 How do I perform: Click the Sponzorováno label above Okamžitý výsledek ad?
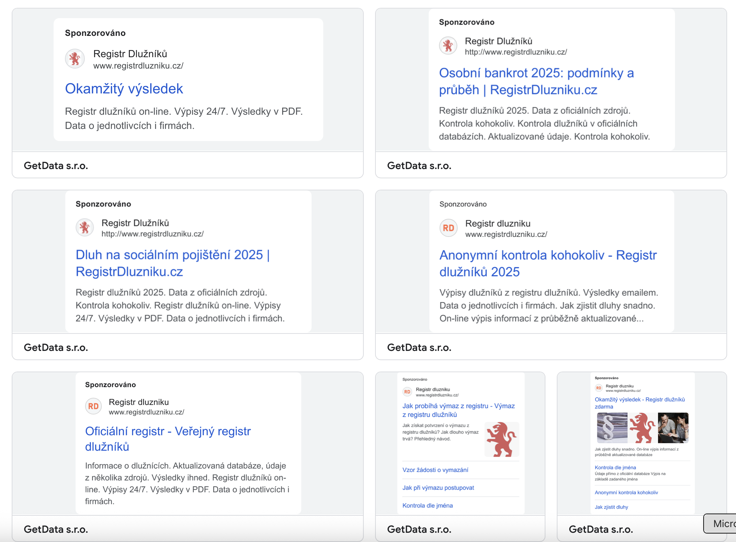pos(95,33)
